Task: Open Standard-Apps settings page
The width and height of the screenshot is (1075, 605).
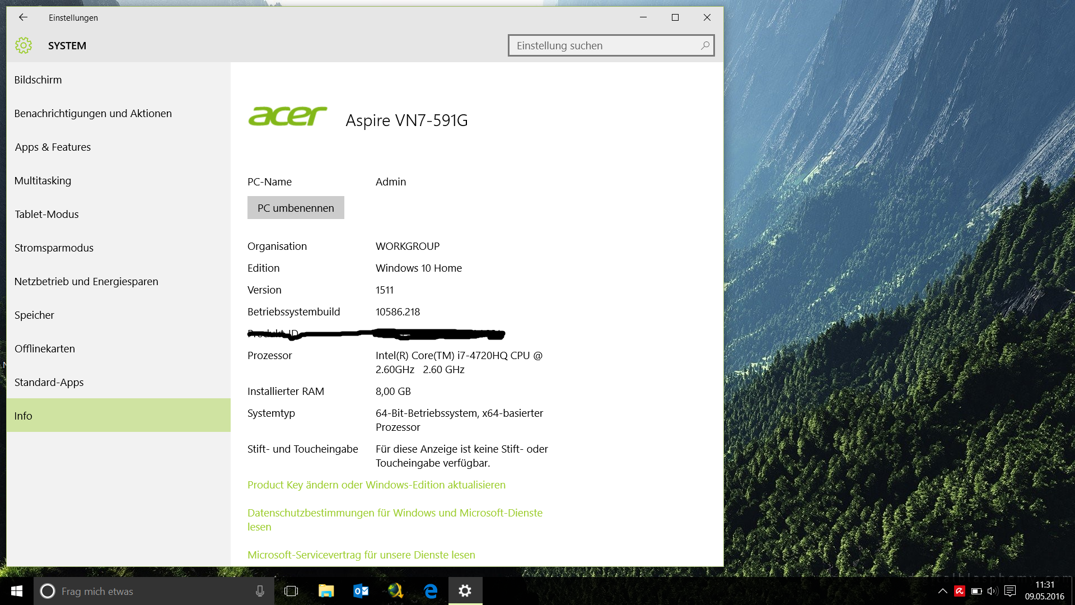Action: (x=49, y=382)
